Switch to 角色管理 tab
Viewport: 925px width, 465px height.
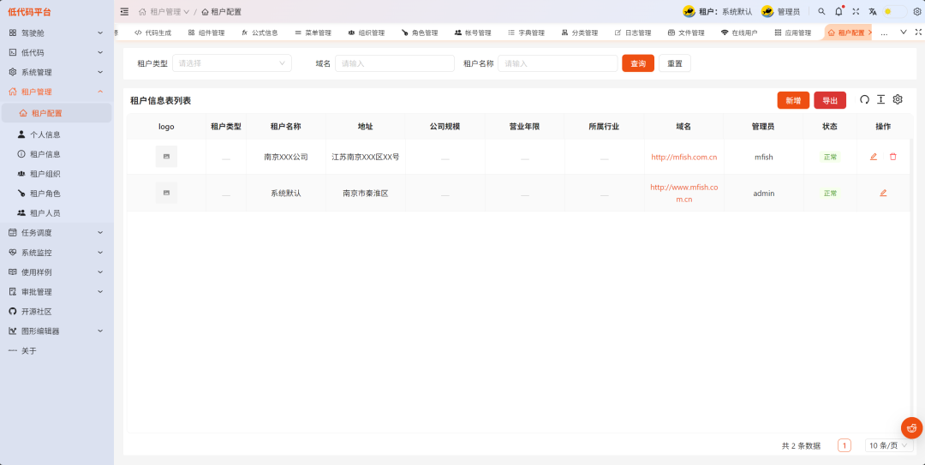[x=420, y=33]
